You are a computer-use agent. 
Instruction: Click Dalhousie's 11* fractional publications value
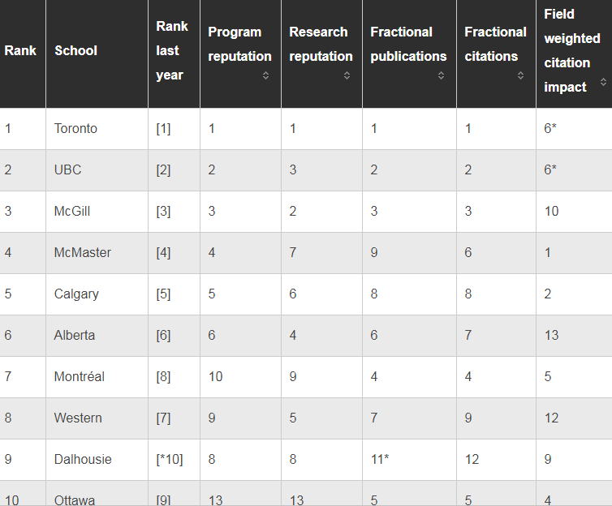coord(380,459)
